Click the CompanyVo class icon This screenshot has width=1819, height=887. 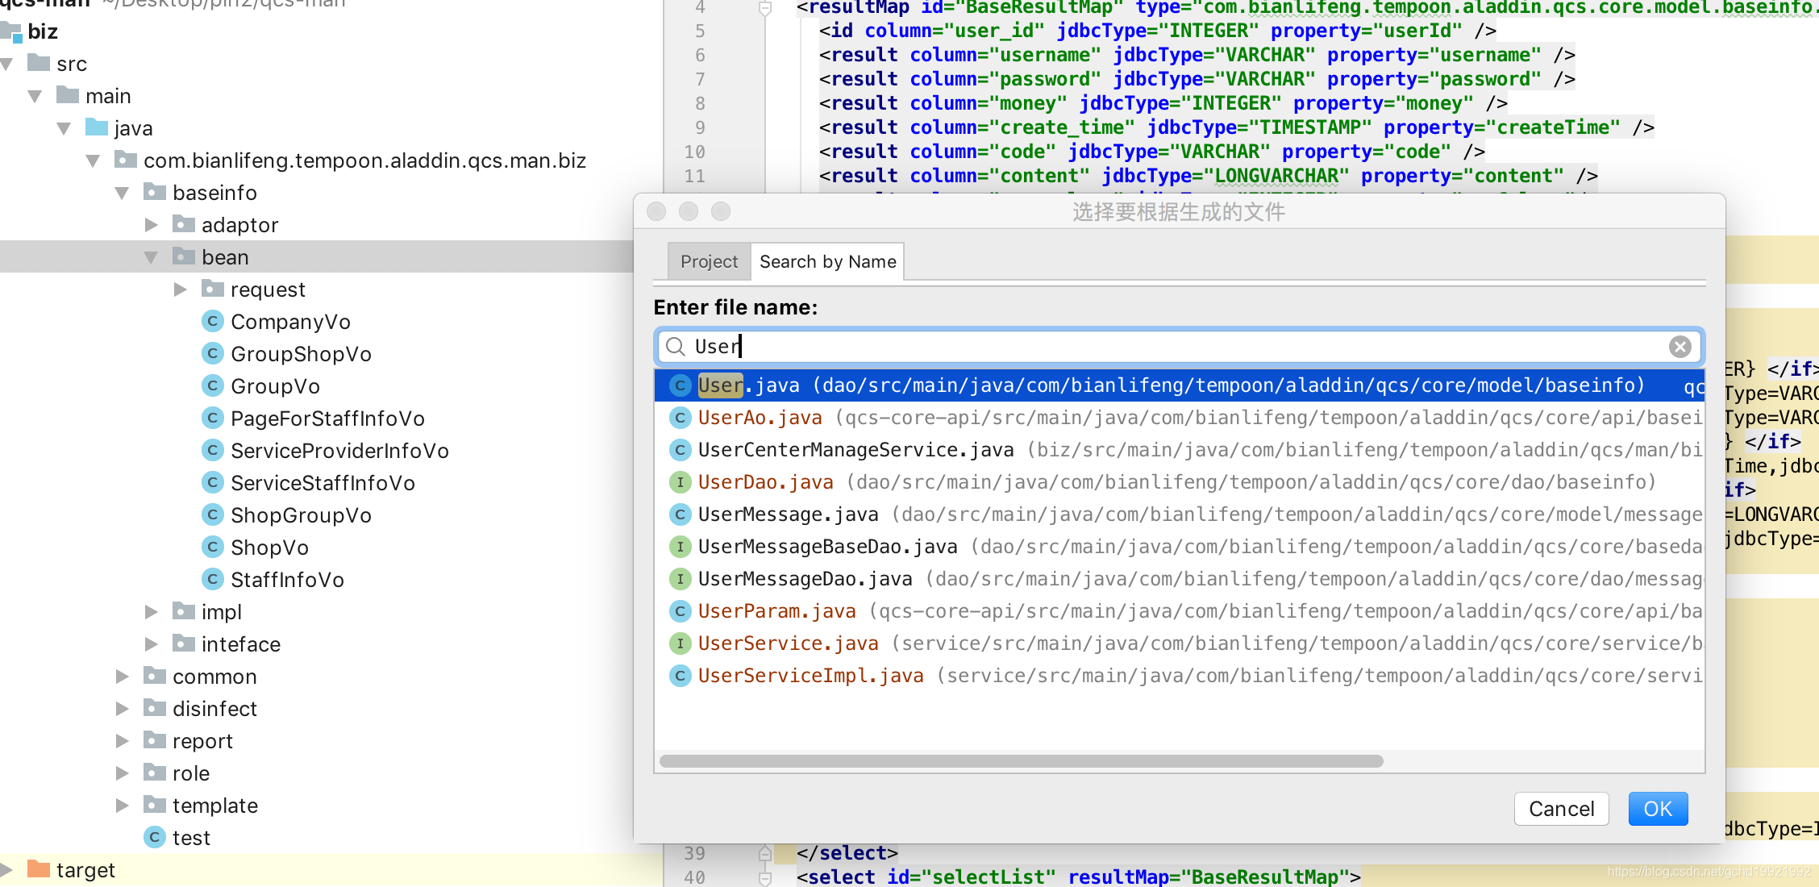212,321
